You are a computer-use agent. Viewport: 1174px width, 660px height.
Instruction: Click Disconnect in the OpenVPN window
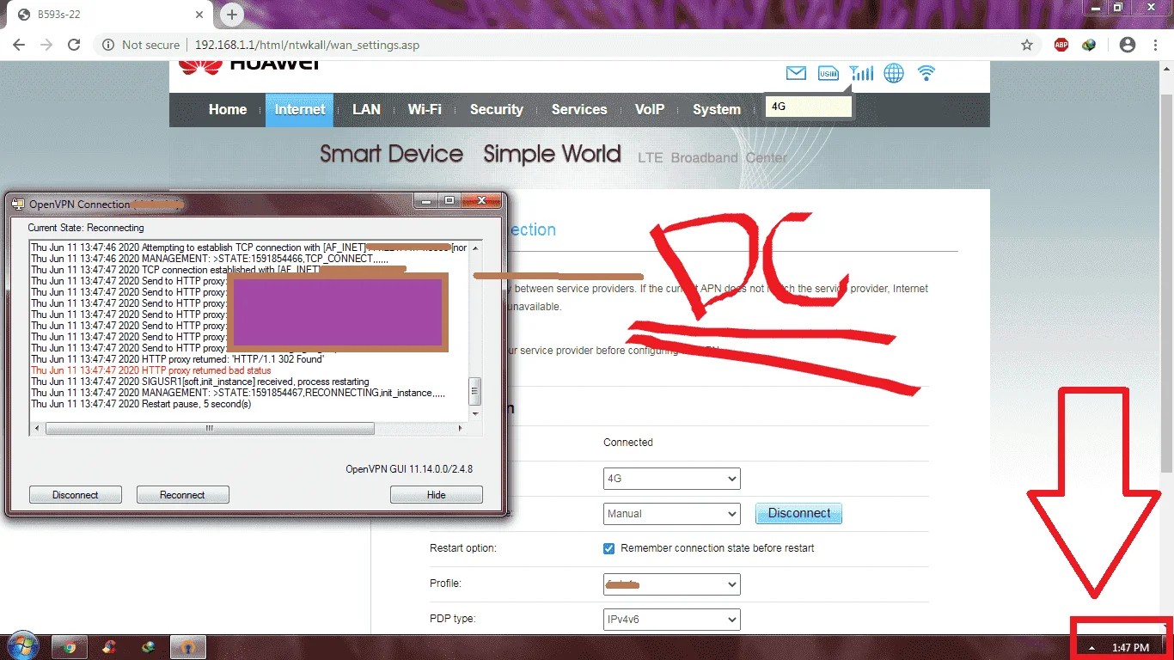tap(76, 495)
